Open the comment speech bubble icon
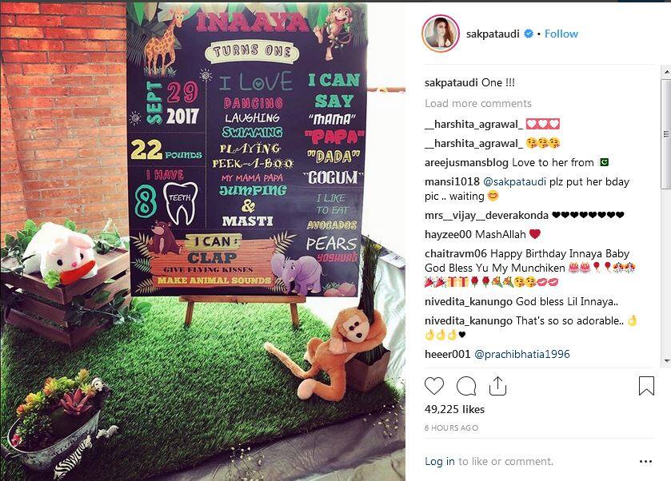 466,386
